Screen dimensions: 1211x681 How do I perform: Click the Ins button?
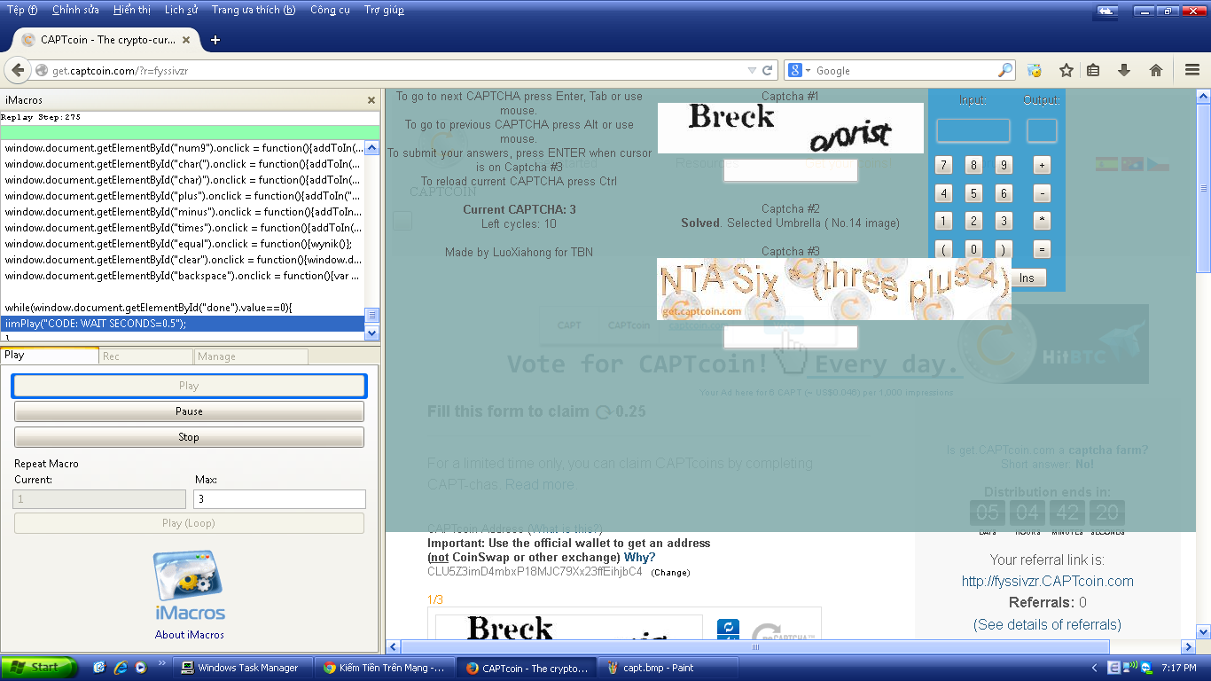(x=1027, y=278)
